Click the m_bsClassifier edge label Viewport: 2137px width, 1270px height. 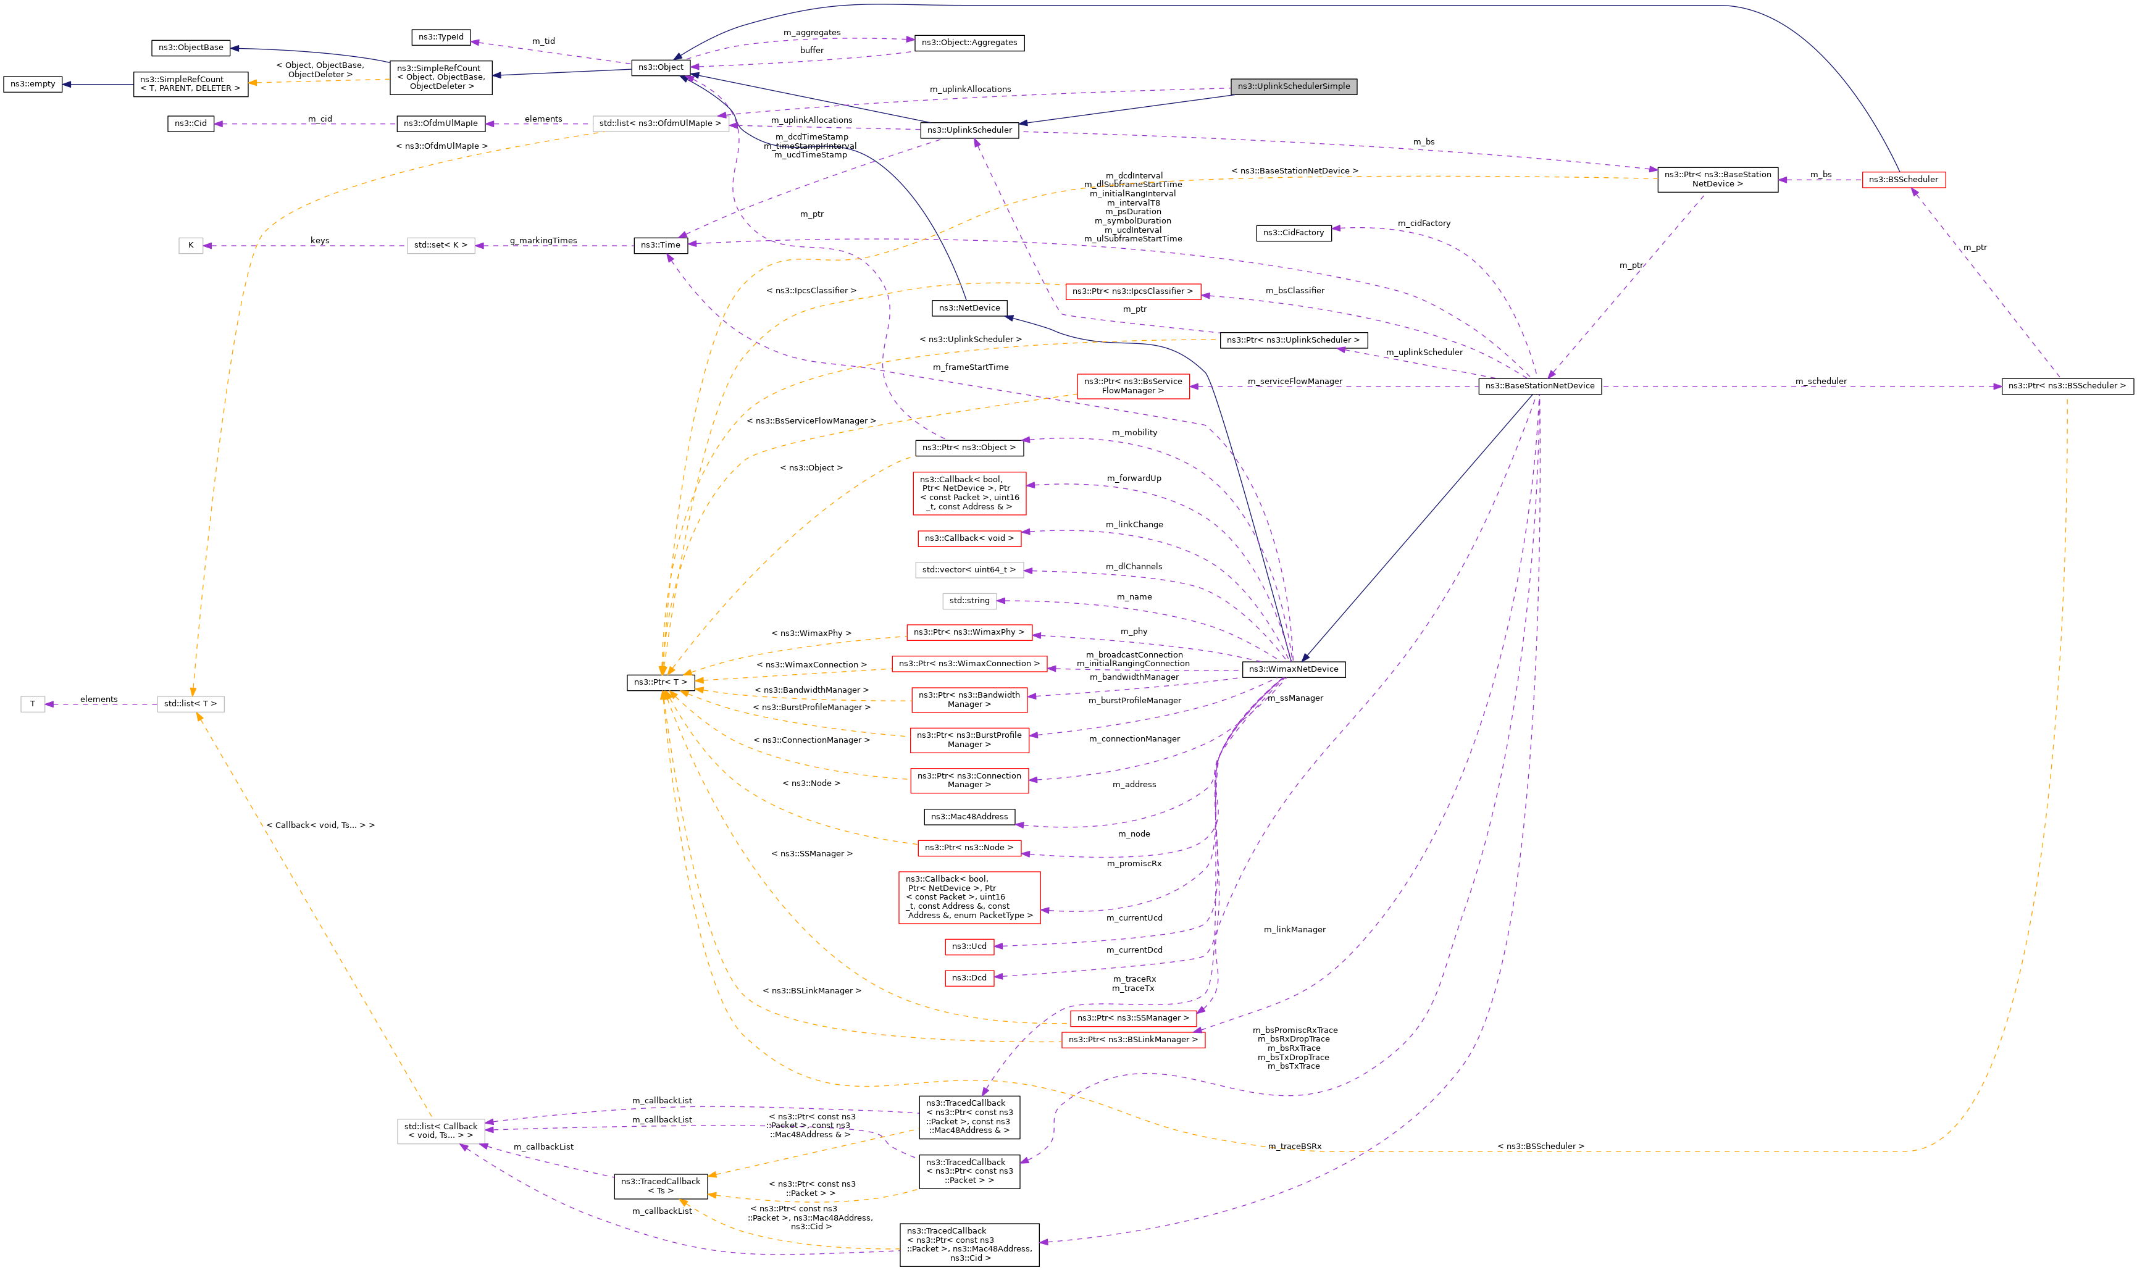tap(1294, 291)
